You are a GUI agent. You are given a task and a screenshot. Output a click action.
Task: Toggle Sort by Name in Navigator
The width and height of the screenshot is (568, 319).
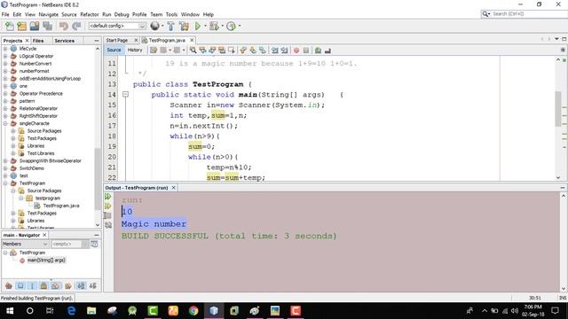tap(81, 285)
